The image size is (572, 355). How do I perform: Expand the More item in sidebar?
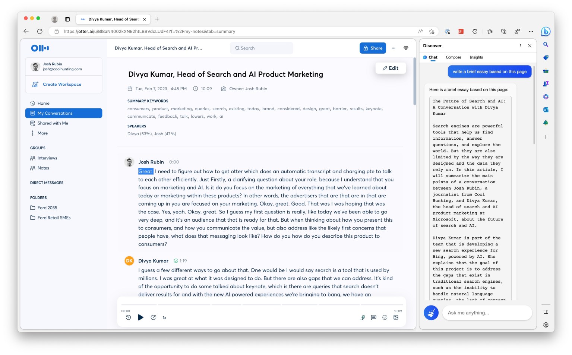point(42,133)
